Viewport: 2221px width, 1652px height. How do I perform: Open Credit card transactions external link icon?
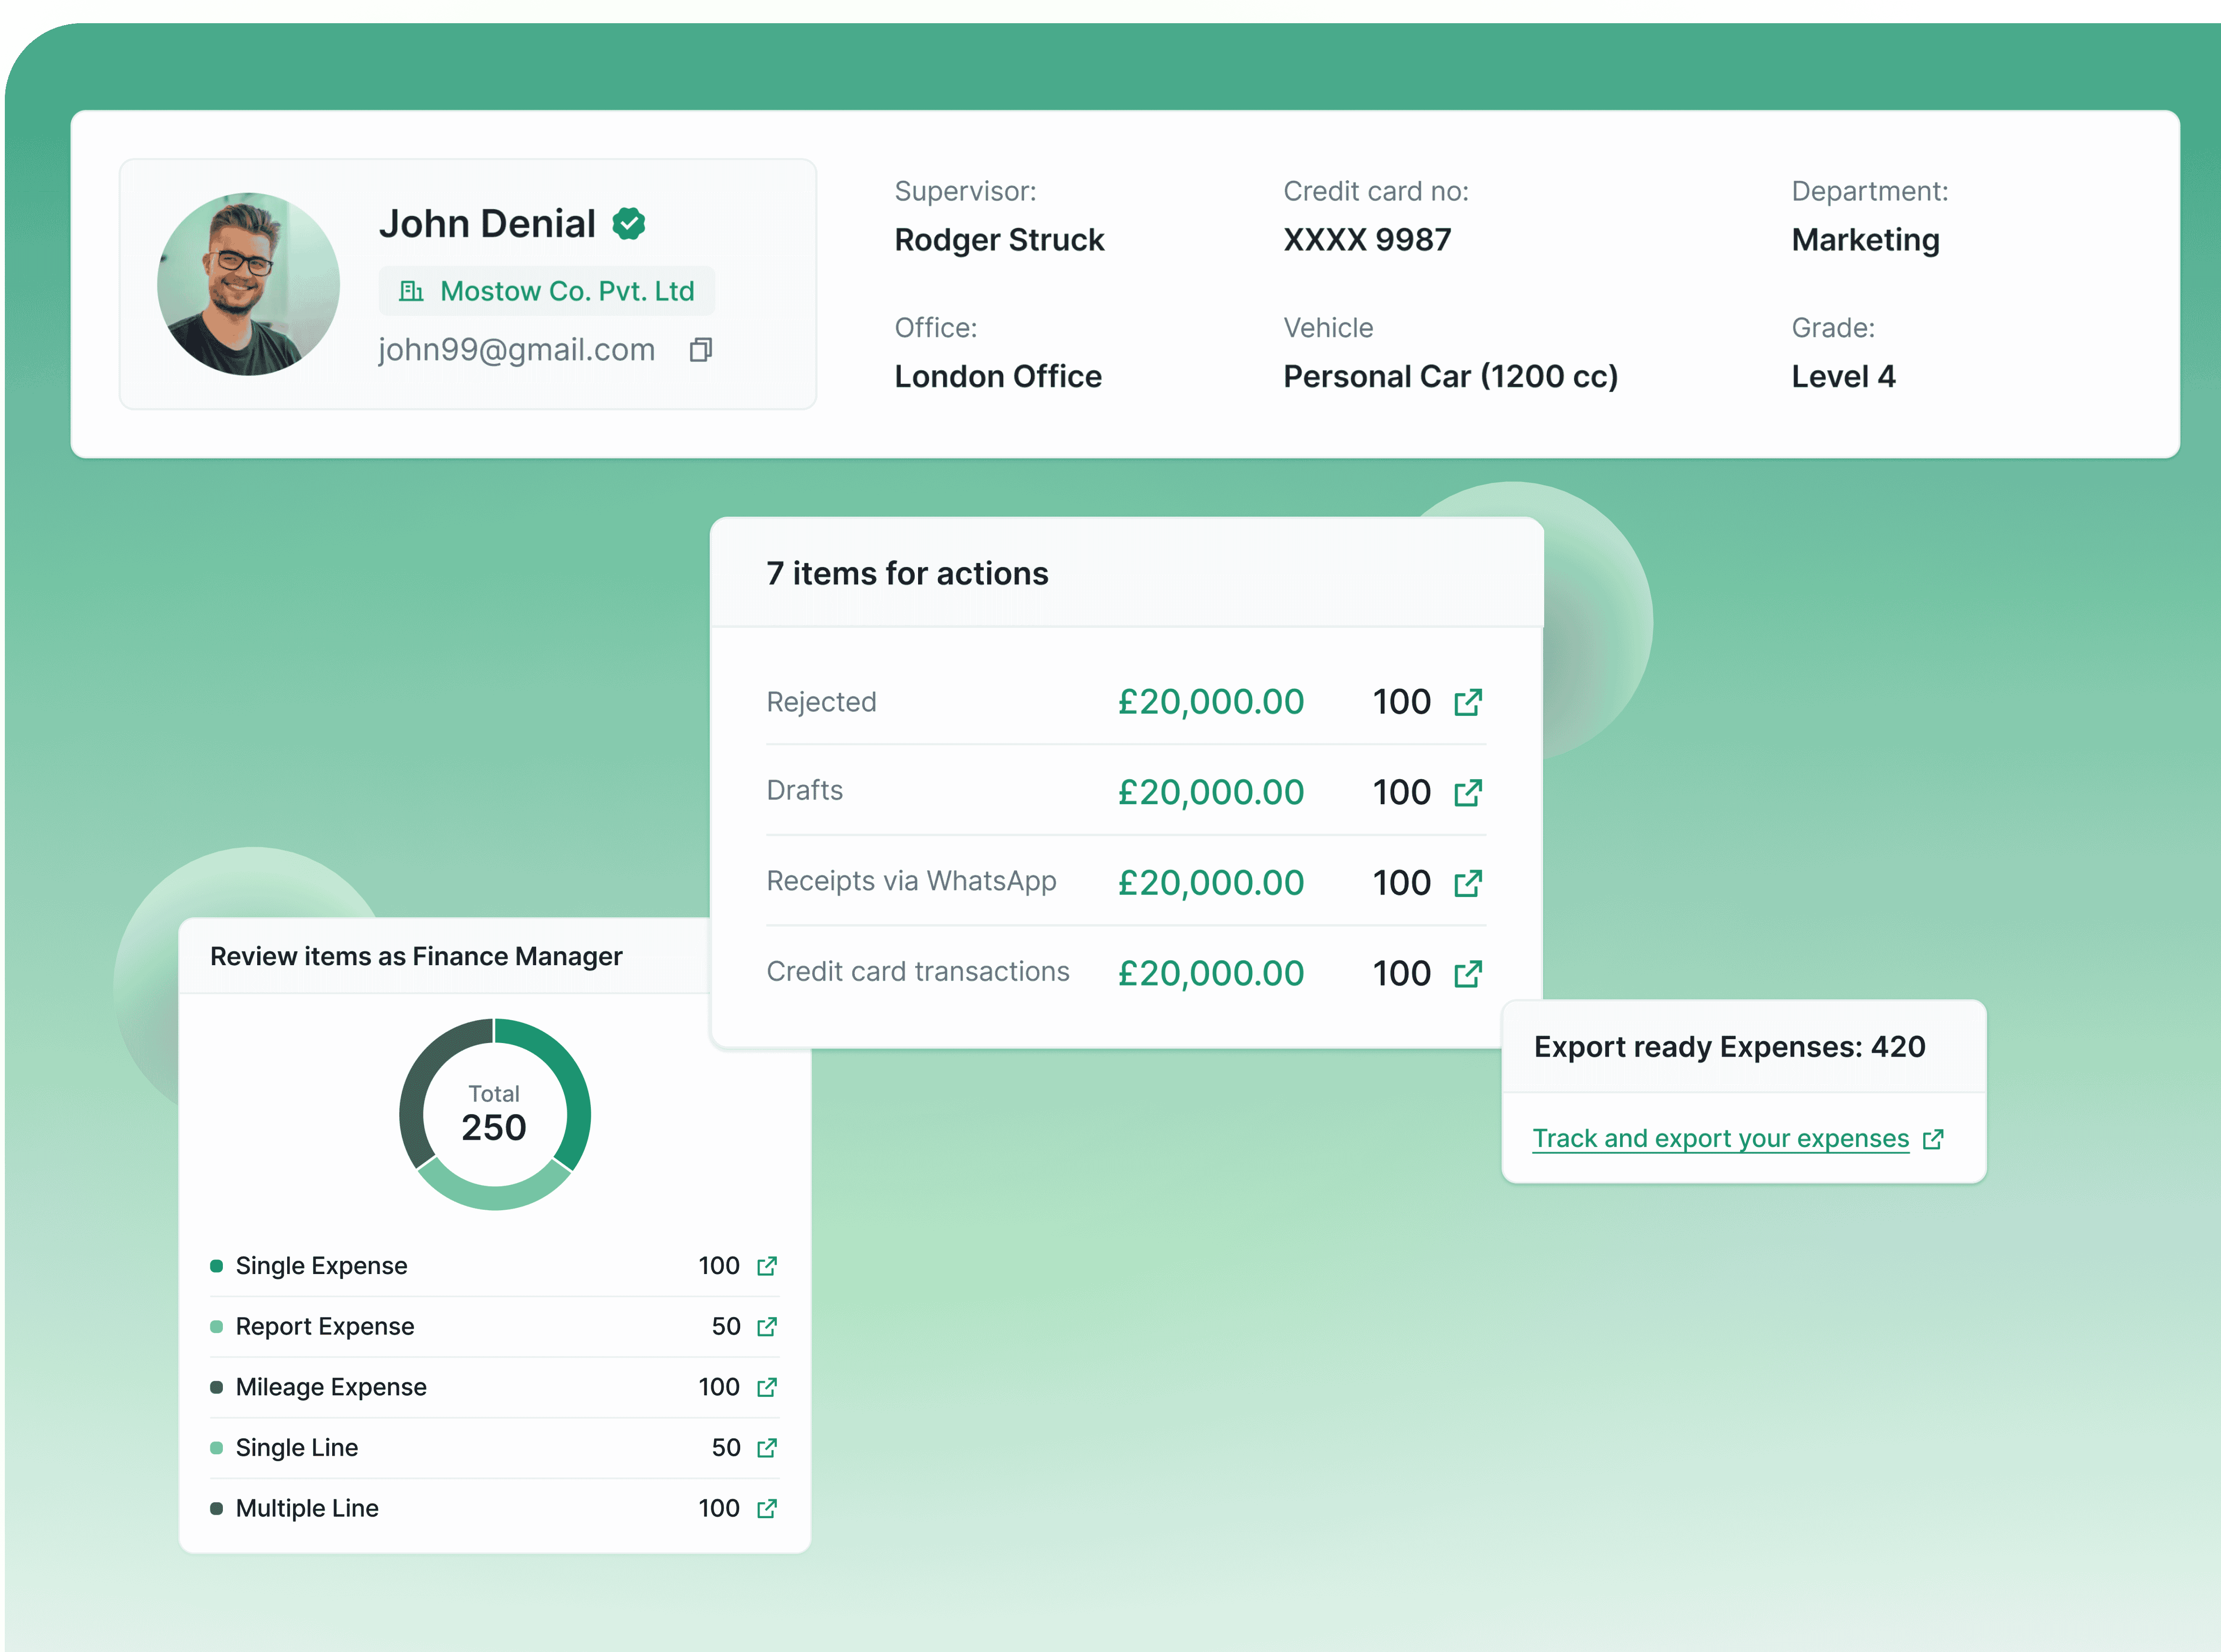click(x=1468, y=974)
